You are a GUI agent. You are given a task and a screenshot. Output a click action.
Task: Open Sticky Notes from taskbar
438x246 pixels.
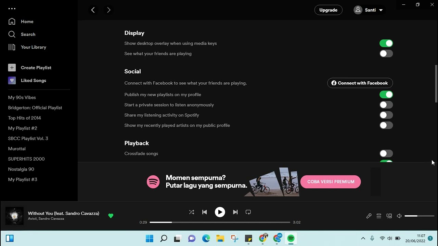pyautogui.click(x=248, y=238)
